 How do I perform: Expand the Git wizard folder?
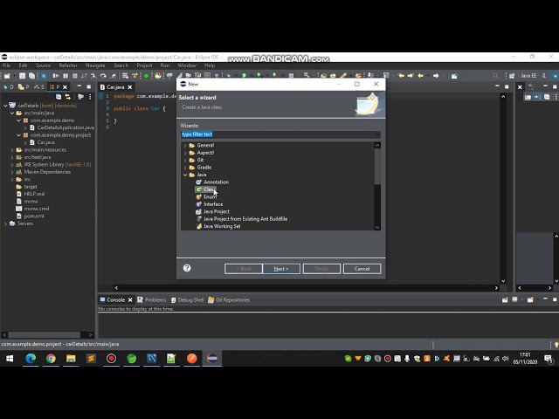click(x=185, y=161)
